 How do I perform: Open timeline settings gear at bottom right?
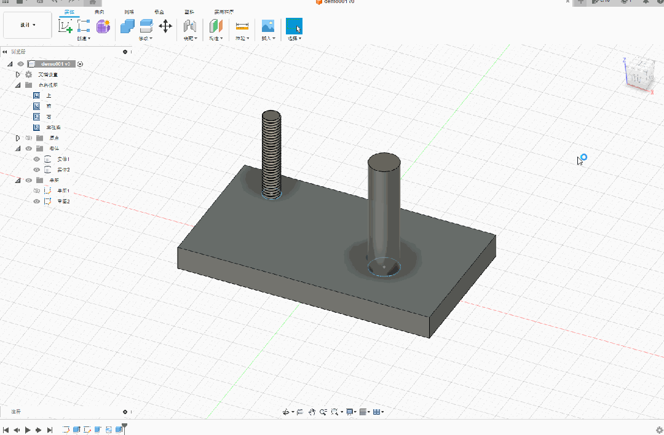coord(659,430)
